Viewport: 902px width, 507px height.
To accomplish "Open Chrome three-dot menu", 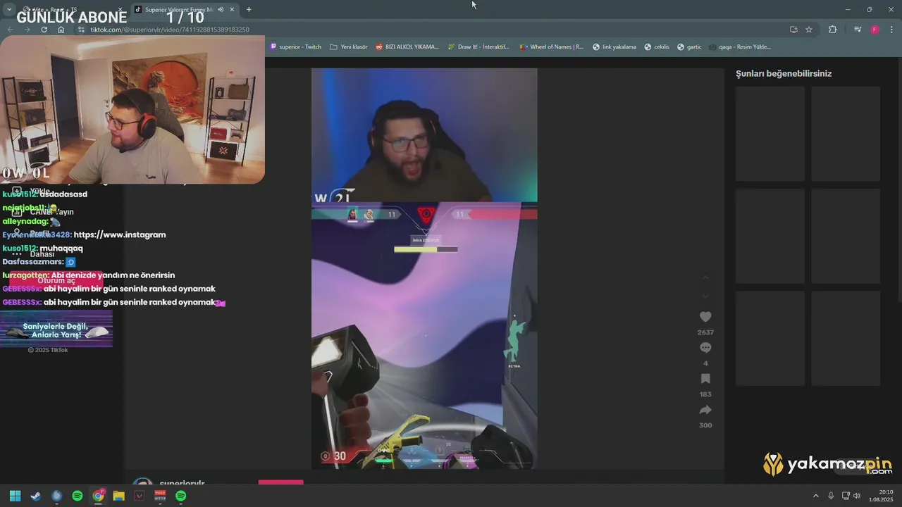I will click(x=891, y=30).
